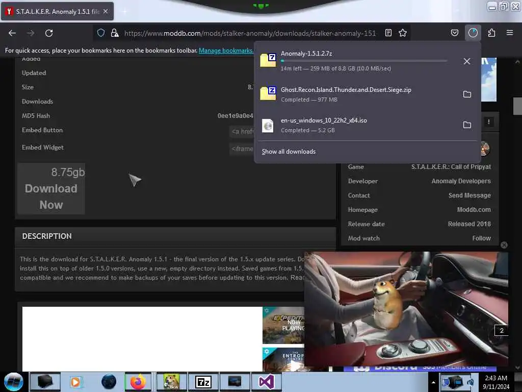Image resolution: width=522 pixels, height=392 pixels.
Task: Go back to the previous page
Action: click(x=12, y=33)
